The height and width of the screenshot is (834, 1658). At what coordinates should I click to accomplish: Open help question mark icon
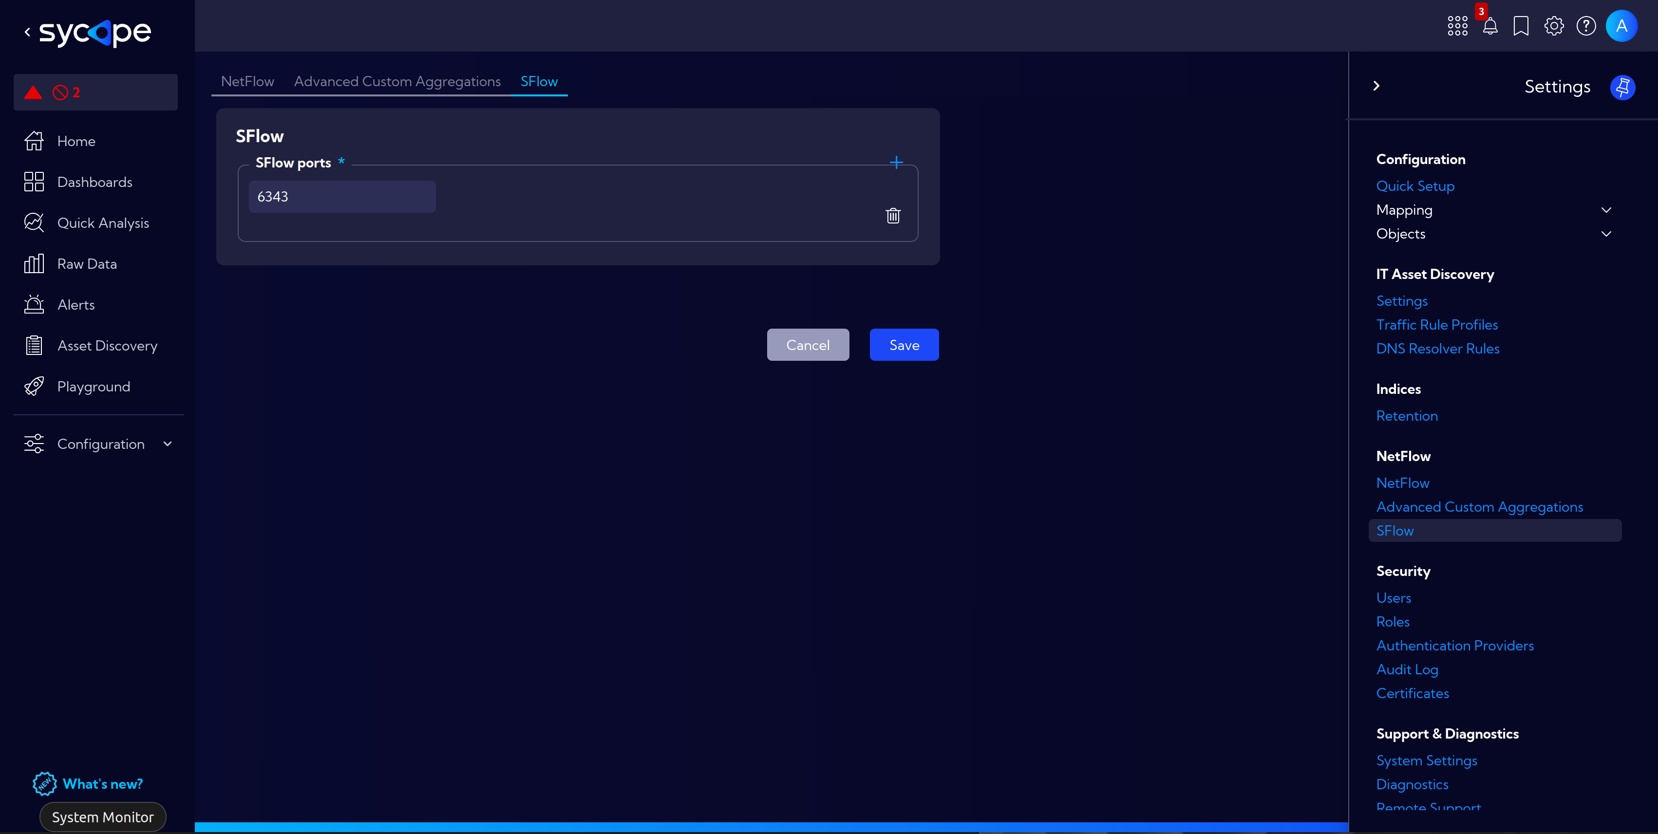tap(1586, 26)
